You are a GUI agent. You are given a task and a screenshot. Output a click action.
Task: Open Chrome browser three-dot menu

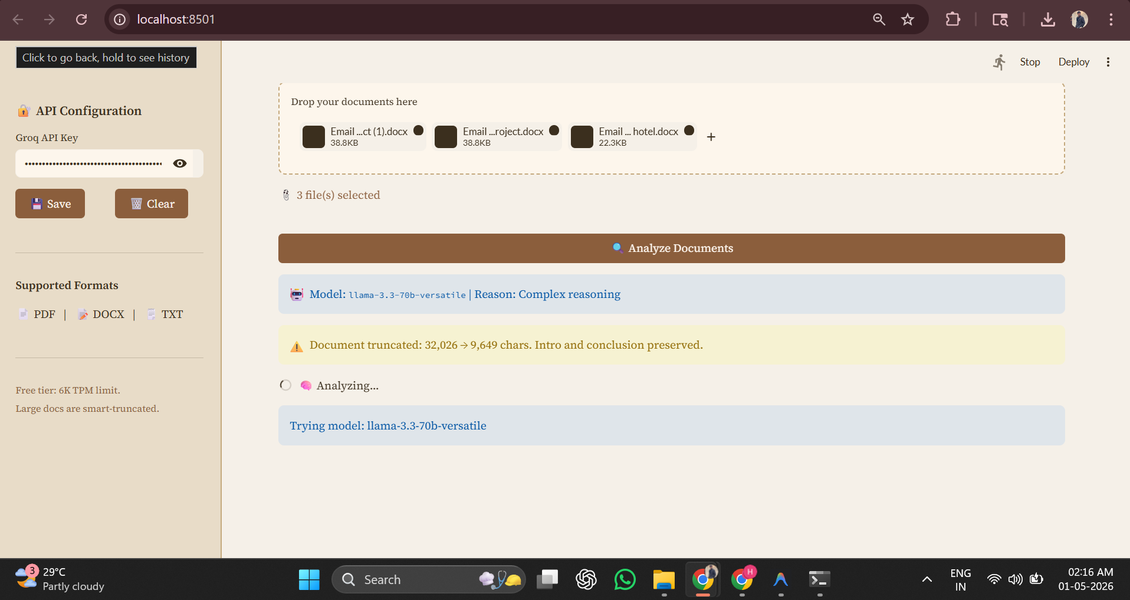coord(1111,19)
